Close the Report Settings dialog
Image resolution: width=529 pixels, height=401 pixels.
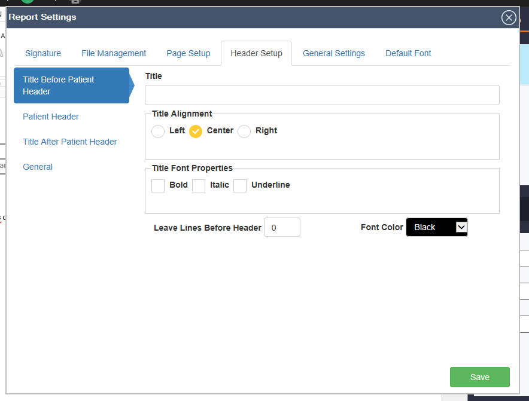[x=509, y=17]
